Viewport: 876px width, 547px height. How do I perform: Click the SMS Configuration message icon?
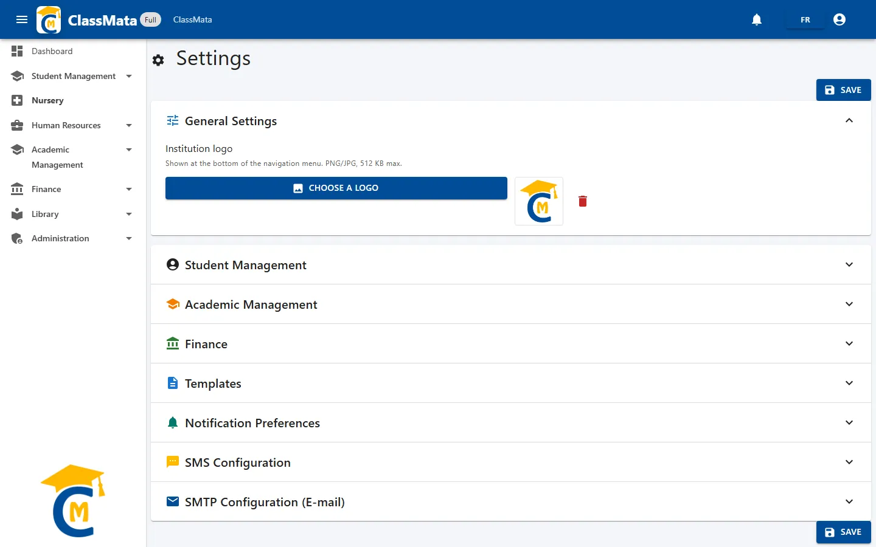[x=173, y=462]
